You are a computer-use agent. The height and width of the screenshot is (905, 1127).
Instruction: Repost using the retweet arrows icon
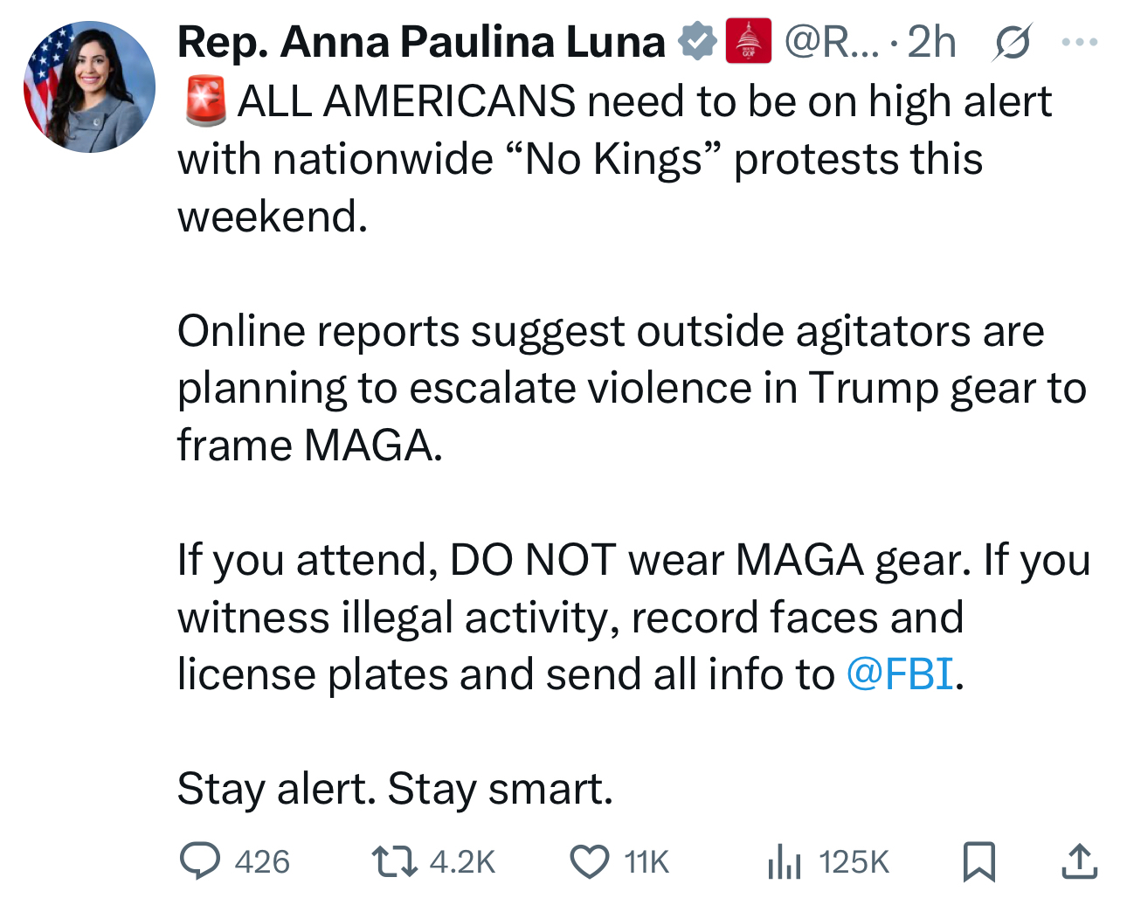coord(395,861)
